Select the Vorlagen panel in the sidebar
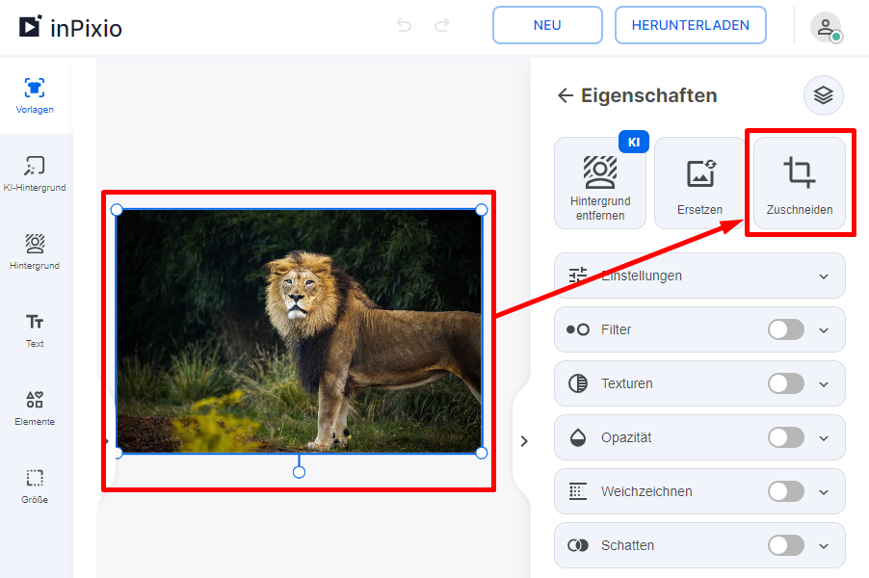869x578 pixels. pos(35,94)
